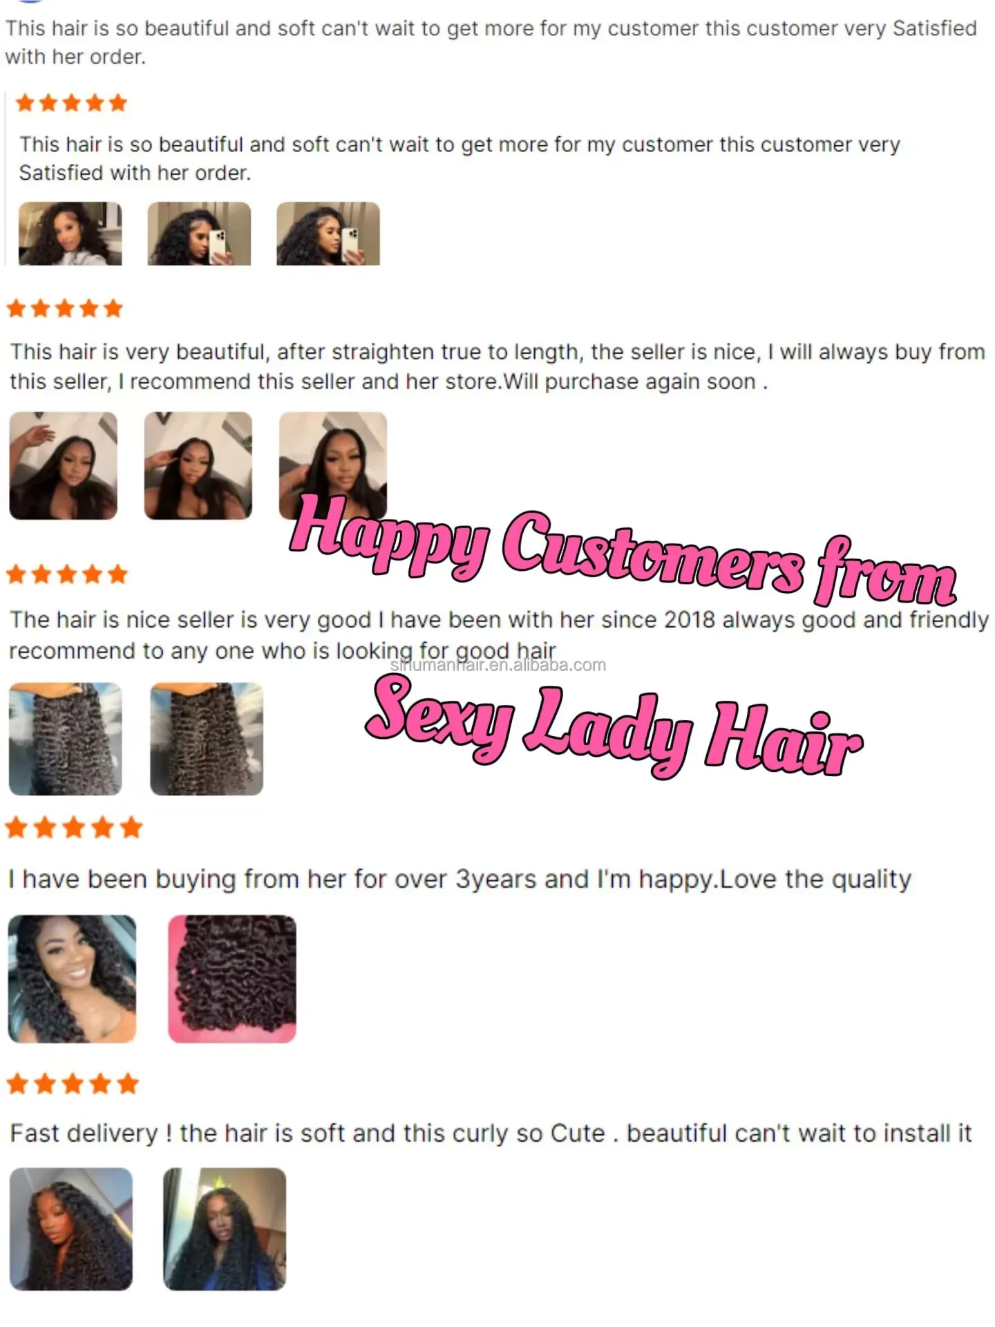Click the slhumanhair.en.alibaba.com watermark link
Image resolution: width=995 pixels, height=1327 pixels.
click(x=498, y=666)
